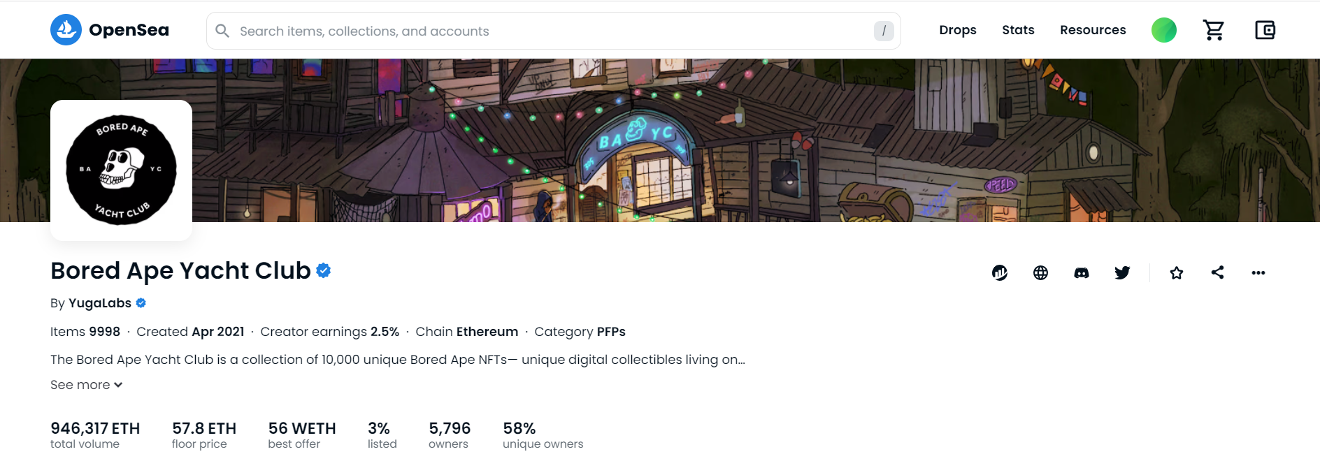Screen dimensions: 1320x475
Task: Click the Category PFPs text
Action: [580, 332]
